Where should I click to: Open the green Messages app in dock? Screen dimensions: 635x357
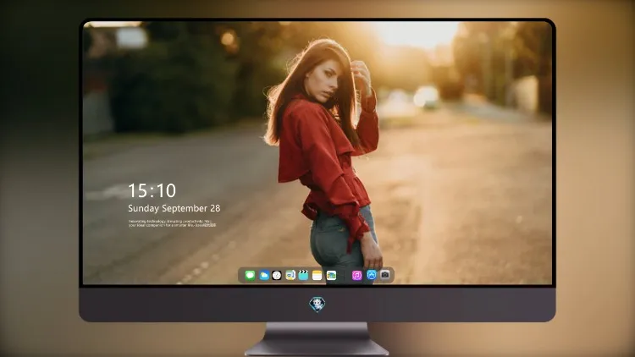250,275
